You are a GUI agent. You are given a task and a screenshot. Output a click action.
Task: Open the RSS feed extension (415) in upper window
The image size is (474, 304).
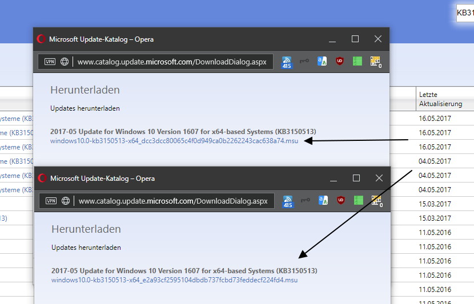[287, 62]
